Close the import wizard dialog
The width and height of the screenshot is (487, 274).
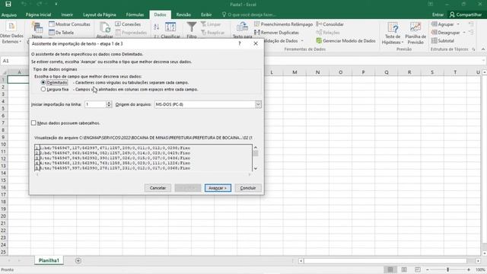(256, 43)
